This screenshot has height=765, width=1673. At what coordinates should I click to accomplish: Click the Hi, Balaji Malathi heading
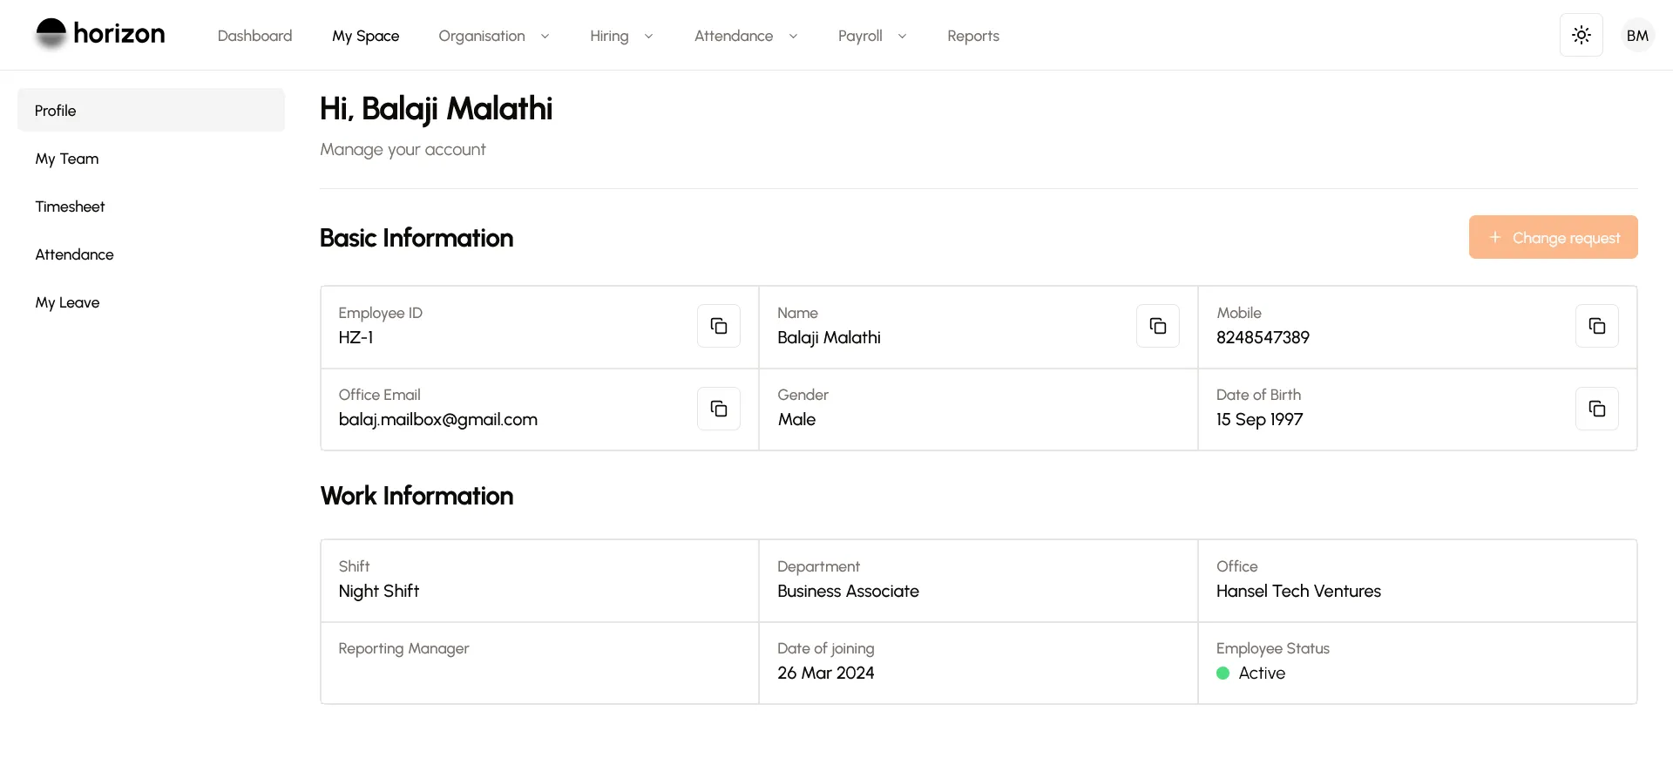coord(436,109)
